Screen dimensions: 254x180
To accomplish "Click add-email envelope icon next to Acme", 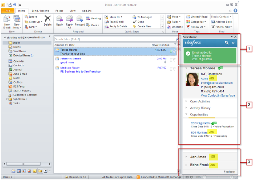I will [212, 78].
